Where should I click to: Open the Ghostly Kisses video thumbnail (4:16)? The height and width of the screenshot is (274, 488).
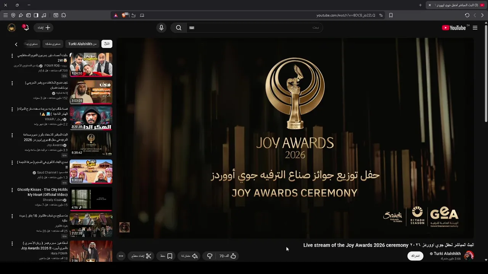point(91,199)
